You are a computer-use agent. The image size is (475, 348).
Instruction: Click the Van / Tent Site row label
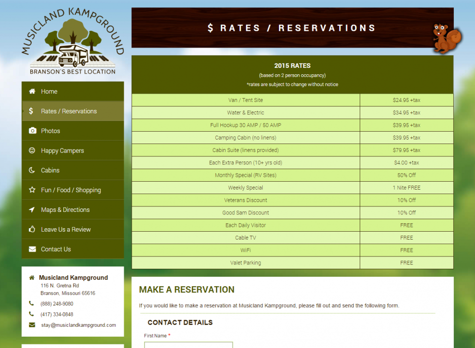coord(246,100)
